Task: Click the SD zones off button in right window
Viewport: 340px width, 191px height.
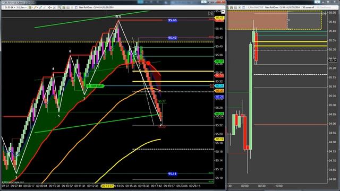Action: (x=308, y=7)
